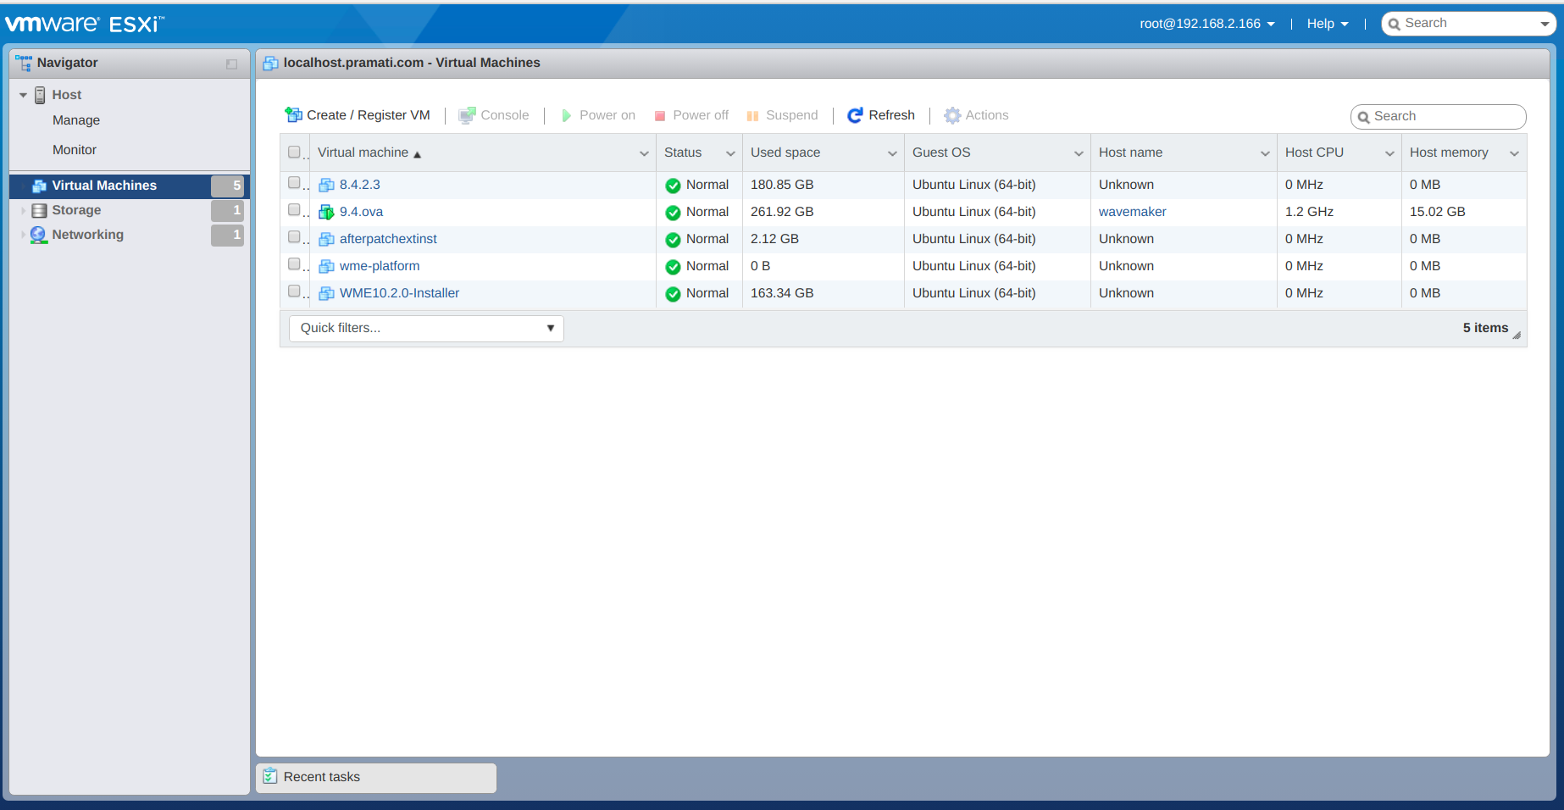Click the Power on play icon

[x=566, y=115]
